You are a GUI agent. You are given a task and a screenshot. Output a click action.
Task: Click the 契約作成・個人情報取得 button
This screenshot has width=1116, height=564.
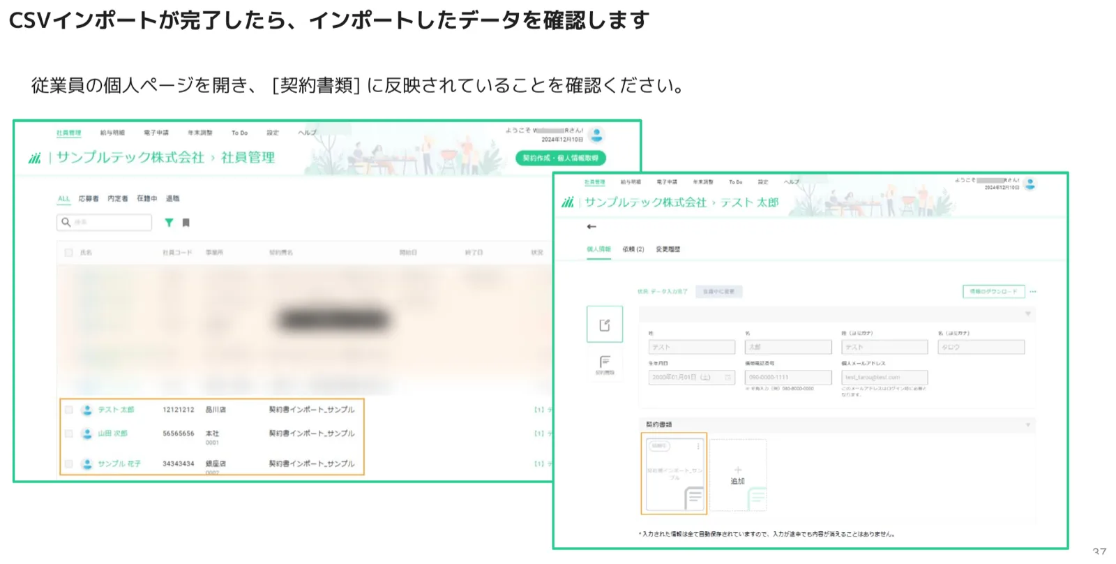point(561,158)
